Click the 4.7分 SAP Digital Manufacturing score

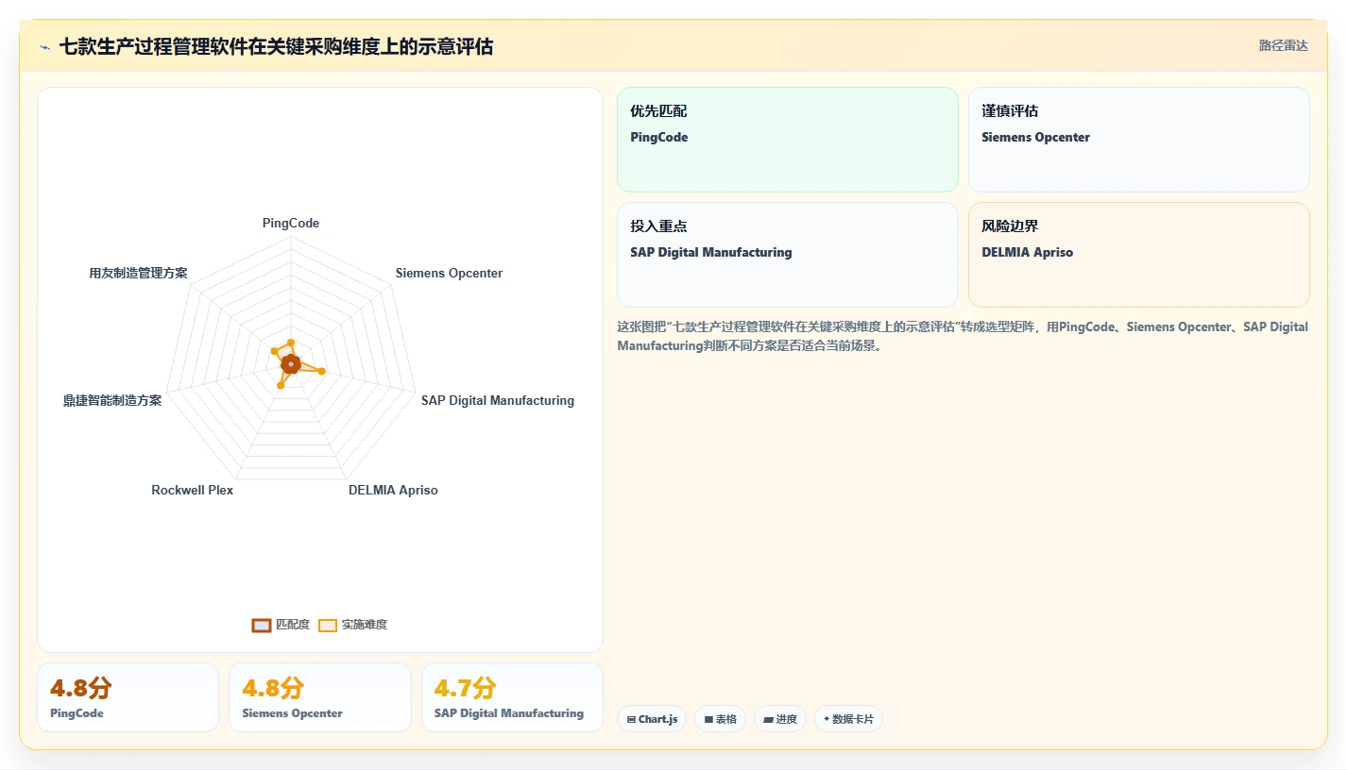tap(465, 688)
